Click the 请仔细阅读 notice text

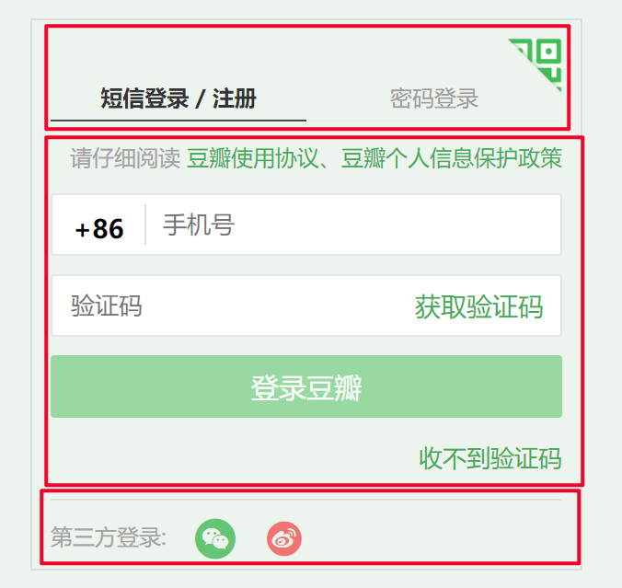pos(125,158)
